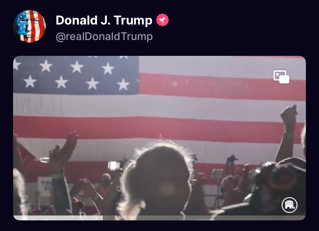Click the pink verified badge

(162, 20)
